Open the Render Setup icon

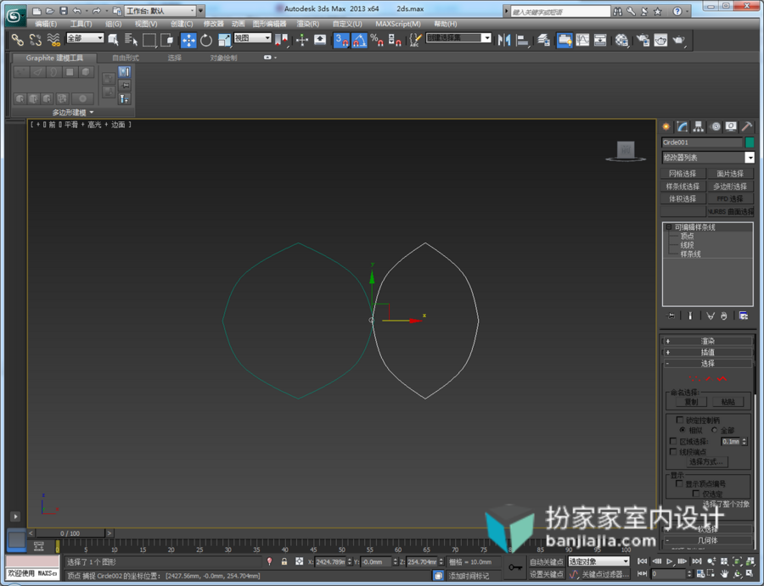[x=643, y=41]
